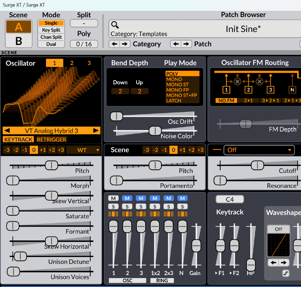Solo the 2x3 ring mod channel
Viewport: 301px width, 287px height.
click(x=169, y=207)
